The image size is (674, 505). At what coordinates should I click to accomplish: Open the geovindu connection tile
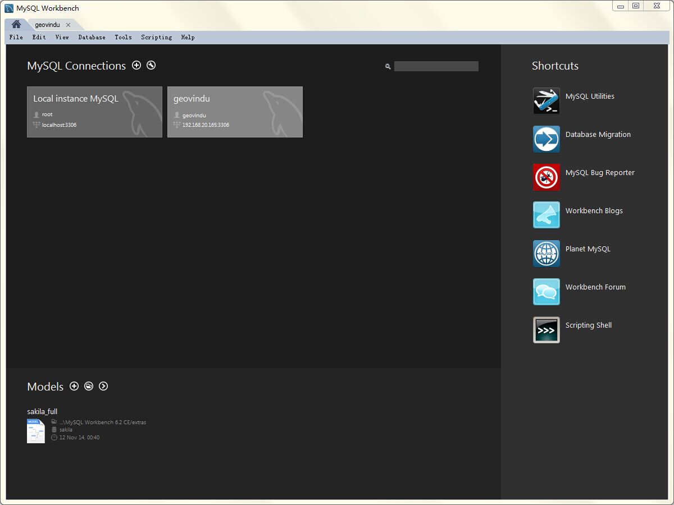coord(235,112)
